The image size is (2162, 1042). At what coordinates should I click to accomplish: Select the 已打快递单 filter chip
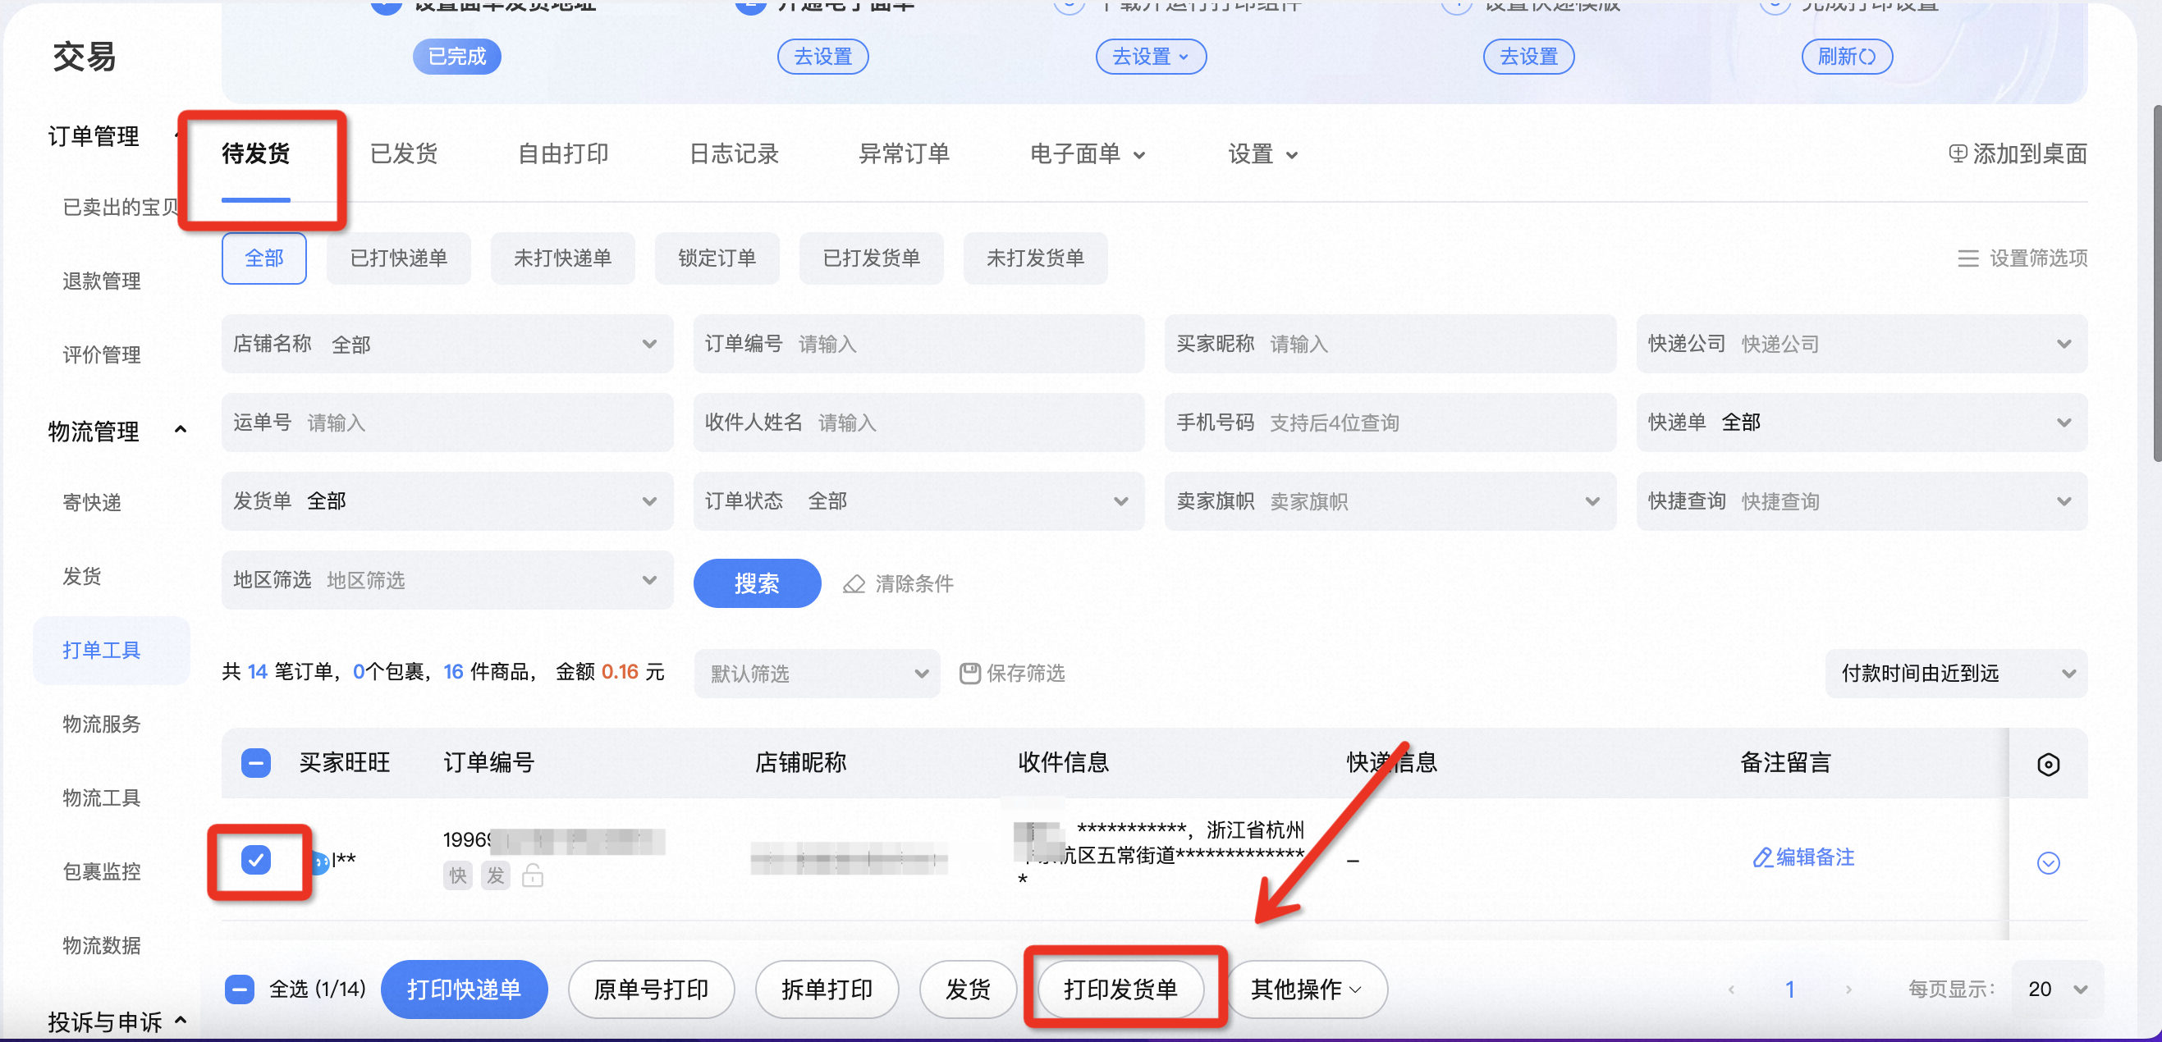(399, 258)
